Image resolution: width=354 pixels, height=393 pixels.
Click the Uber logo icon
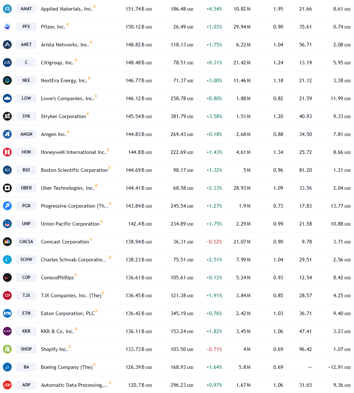click(7, 188)
